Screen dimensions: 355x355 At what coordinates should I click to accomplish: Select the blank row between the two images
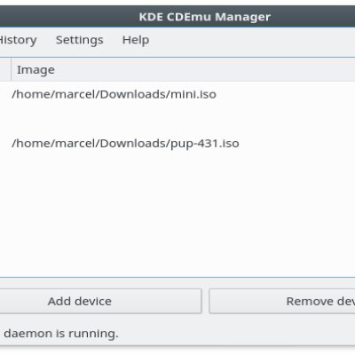pyautogui.click(x=177, y=119)
